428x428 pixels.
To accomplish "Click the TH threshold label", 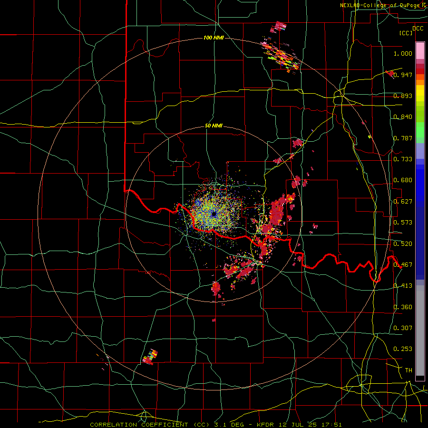I will [409, 370].
